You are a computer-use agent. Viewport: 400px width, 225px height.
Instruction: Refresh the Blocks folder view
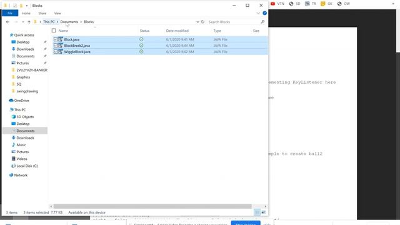(x=202, y=22)
